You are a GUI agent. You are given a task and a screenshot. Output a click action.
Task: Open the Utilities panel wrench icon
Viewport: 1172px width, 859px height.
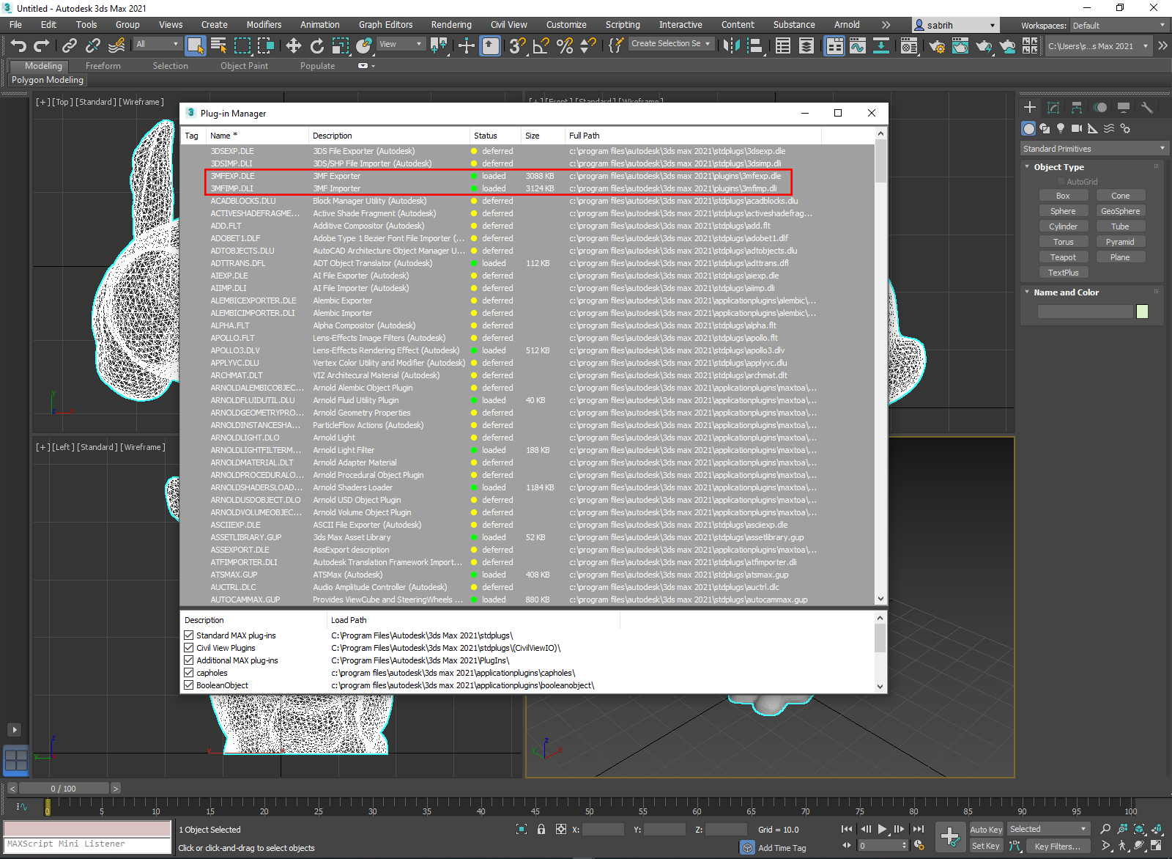click(x=1147, y=108)
